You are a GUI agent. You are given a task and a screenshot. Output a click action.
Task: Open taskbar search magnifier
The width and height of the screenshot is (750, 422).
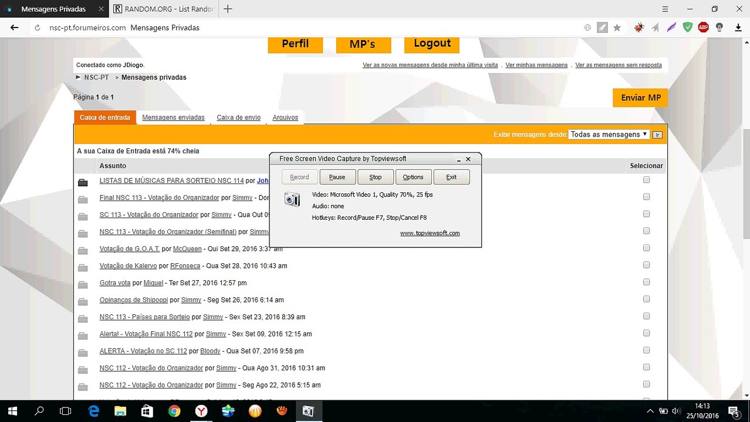click(x=39, y=411)
